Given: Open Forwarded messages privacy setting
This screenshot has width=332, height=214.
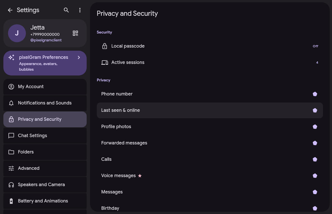Looking at the screenshot, I should click(210, 143).
